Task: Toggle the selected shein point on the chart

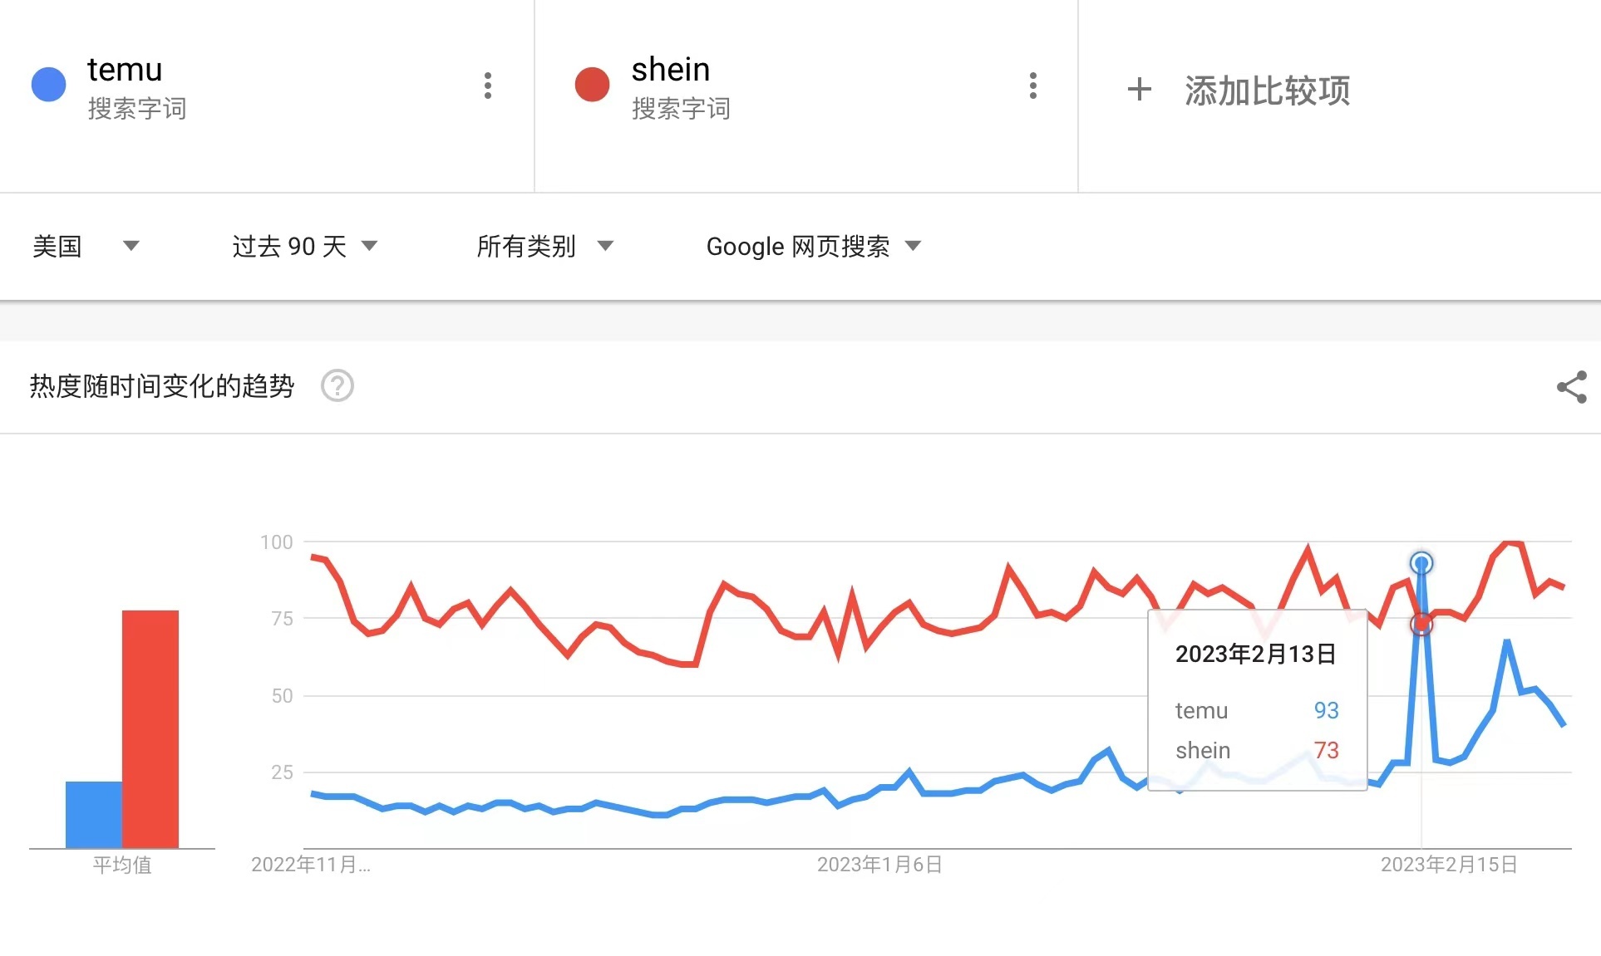Action: [x=1421, y=625]
